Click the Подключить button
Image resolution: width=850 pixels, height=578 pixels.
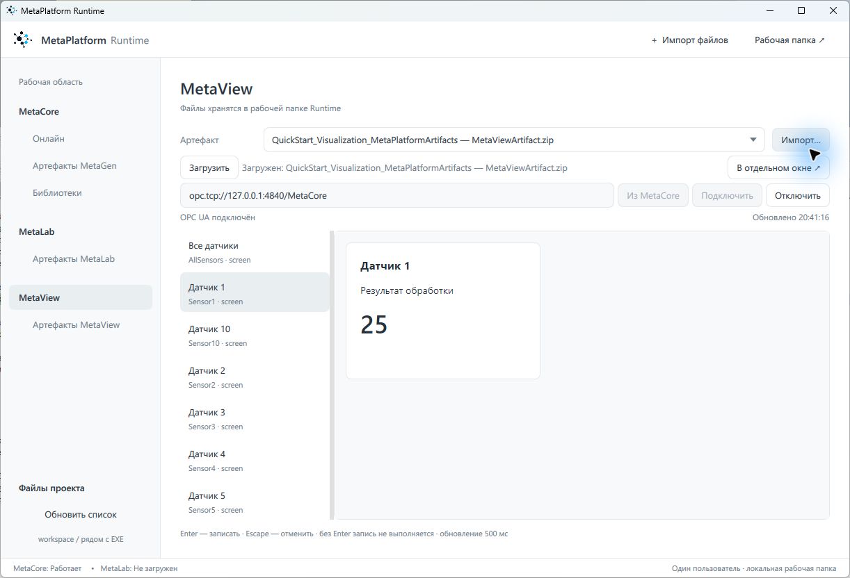(727, 195)
